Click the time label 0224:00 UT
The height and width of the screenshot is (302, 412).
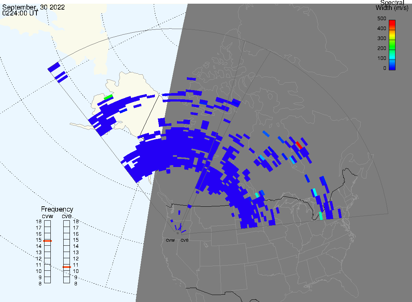pyautogui.click(x=20, y=13)
